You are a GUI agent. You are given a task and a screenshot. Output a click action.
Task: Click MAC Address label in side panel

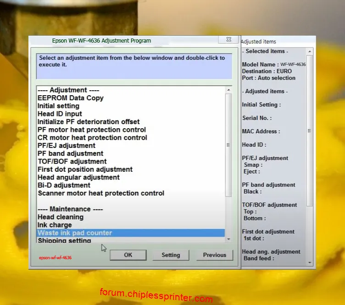pos(261,131)
